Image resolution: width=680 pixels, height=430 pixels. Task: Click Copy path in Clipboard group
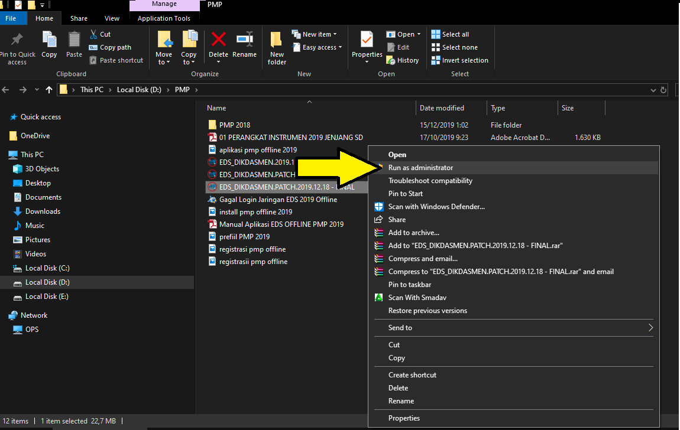pos(110,47)
